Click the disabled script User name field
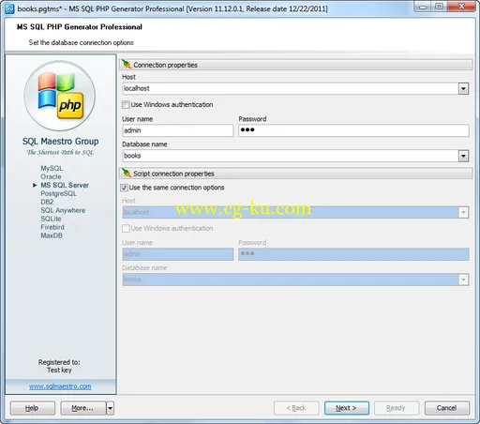The image size is (480, 424). (x=178, y=254)
